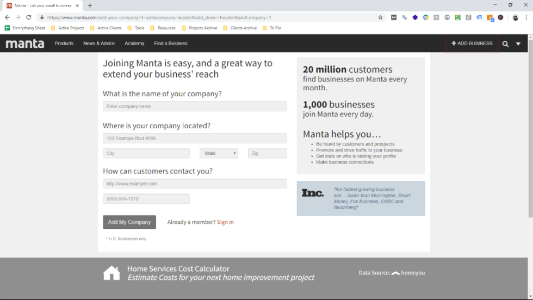Open the Products menu
This screenshot has width=533, height=300.
[x=64, y=43]
